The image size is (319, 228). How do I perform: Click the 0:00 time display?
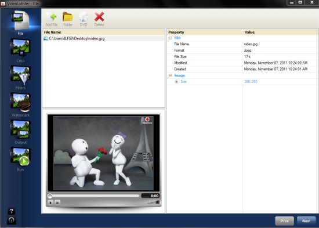click(x=150, y=196)
